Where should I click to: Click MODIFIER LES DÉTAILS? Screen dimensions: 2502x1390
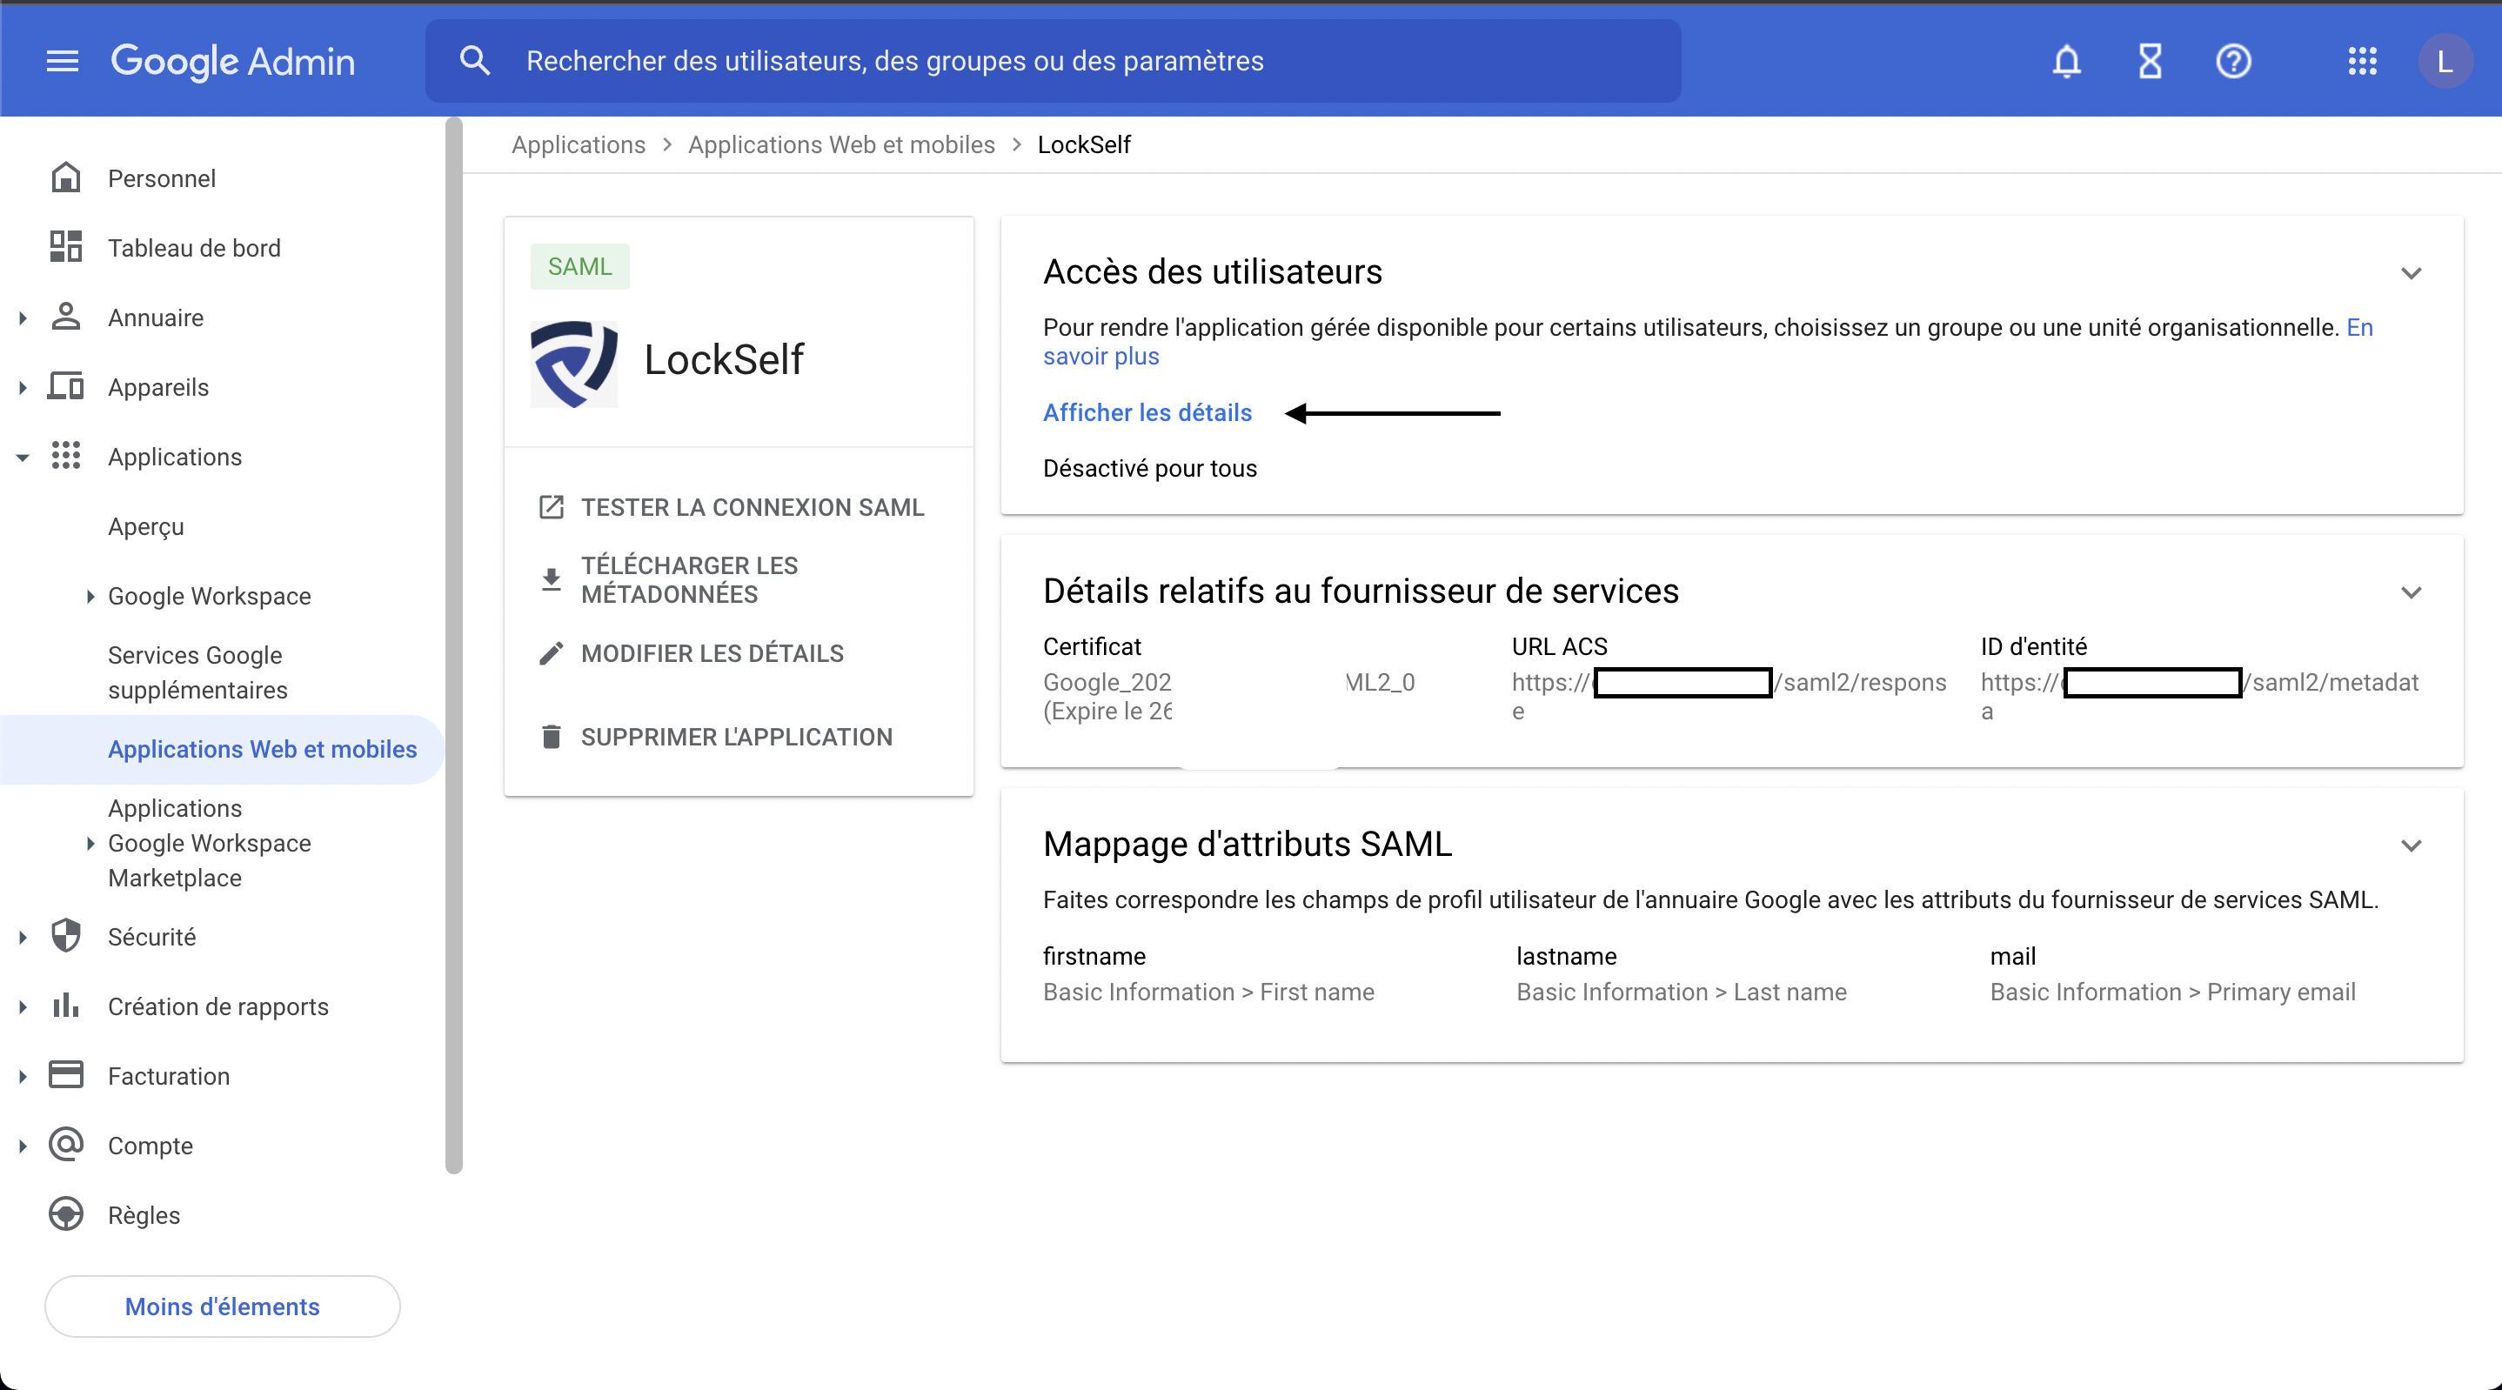click(x=712, y=654)
